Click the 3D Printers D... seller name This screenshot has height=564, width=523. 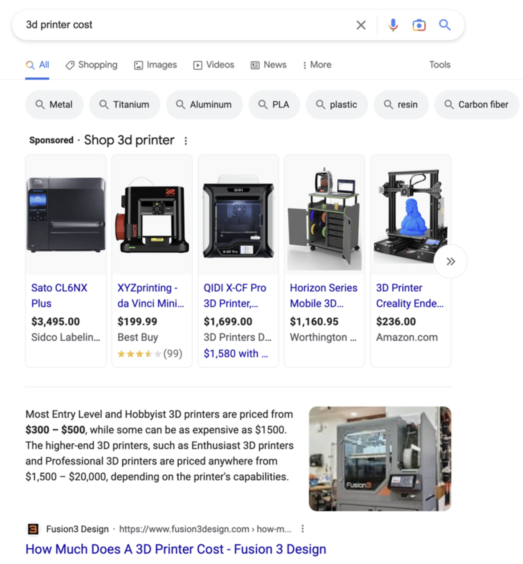[238, 337]
